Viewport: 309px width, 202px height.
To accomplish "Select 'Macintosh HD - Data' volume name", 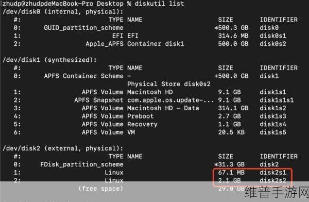I will [163, 108].
